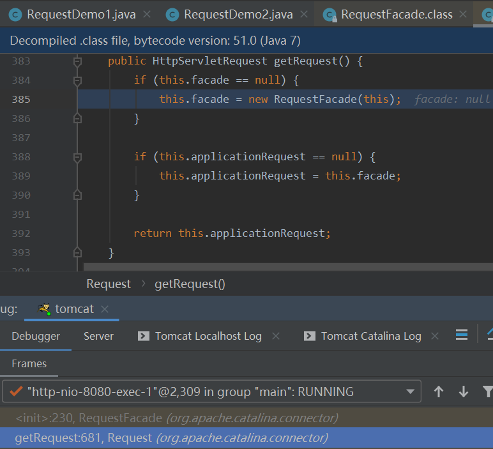Collapse the getRequest method fold at line 383
Viewport: 493px width, 449px height.
coord(77,61)
